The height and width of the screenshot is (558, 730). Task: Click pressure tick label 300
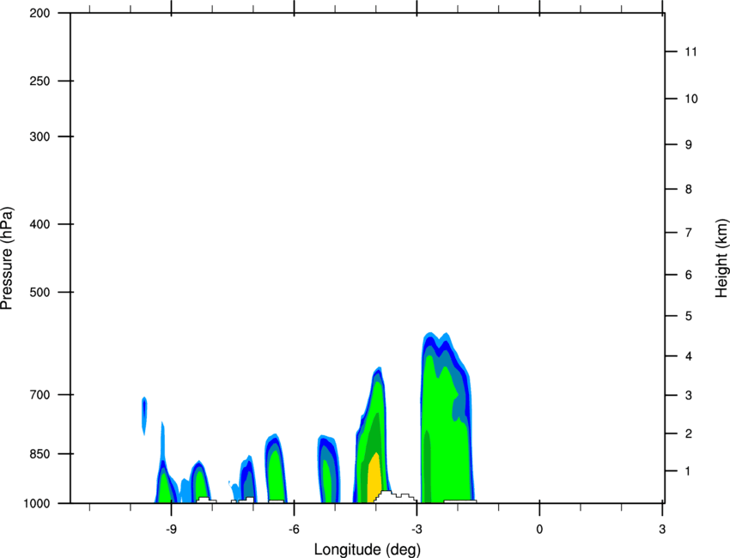(40, 136)
